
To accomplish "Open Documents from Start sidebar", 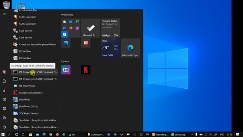I will pos(4,81).
